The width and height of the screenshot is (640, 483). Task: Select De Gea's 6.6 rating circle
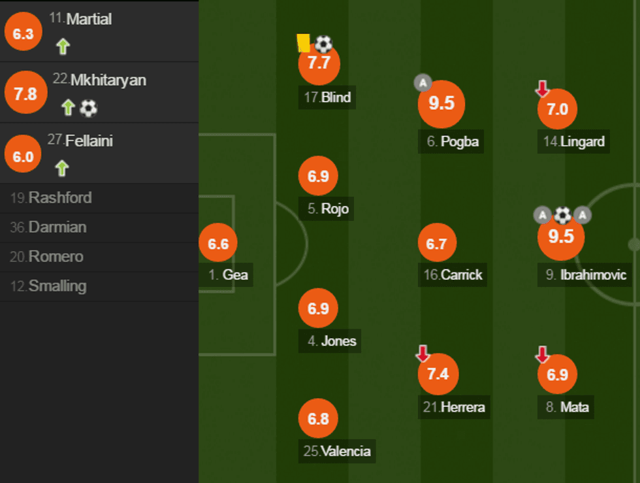point(217,243)
